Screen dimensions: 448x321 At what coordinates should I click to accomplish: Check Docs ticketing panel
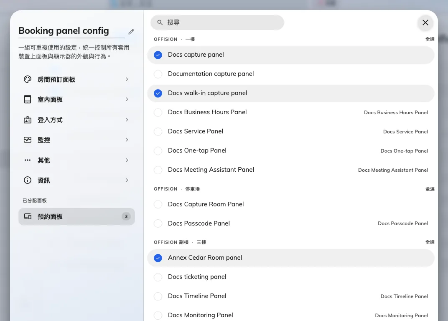coord(158,277)
